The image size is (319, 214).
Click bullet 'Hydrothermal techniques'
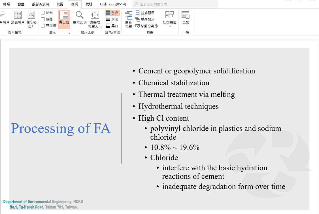point(178,106)
